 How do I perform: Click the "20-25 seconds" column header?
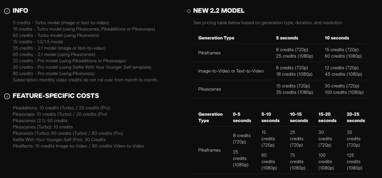[x=356, y=117]
